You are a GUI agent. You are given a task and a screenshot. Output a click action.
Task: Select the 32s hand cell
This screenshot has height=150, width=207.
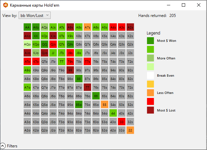point(130,122)
